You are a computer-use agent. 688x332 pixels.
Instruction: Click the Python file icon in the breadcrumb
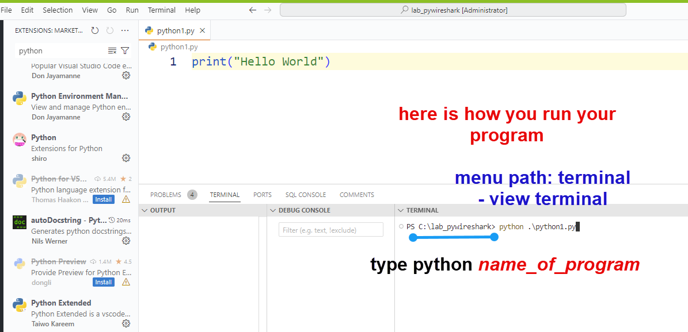pos(153,47)
